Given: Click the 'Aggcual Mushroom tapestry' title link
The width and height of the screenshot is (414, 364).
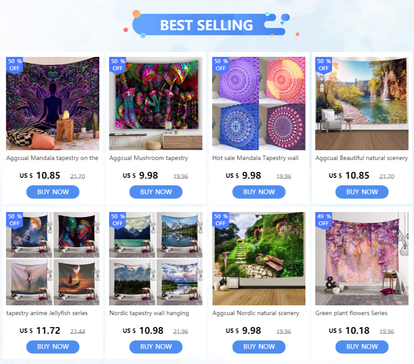Looking at the screenshot, I should (x=149, y=158).
